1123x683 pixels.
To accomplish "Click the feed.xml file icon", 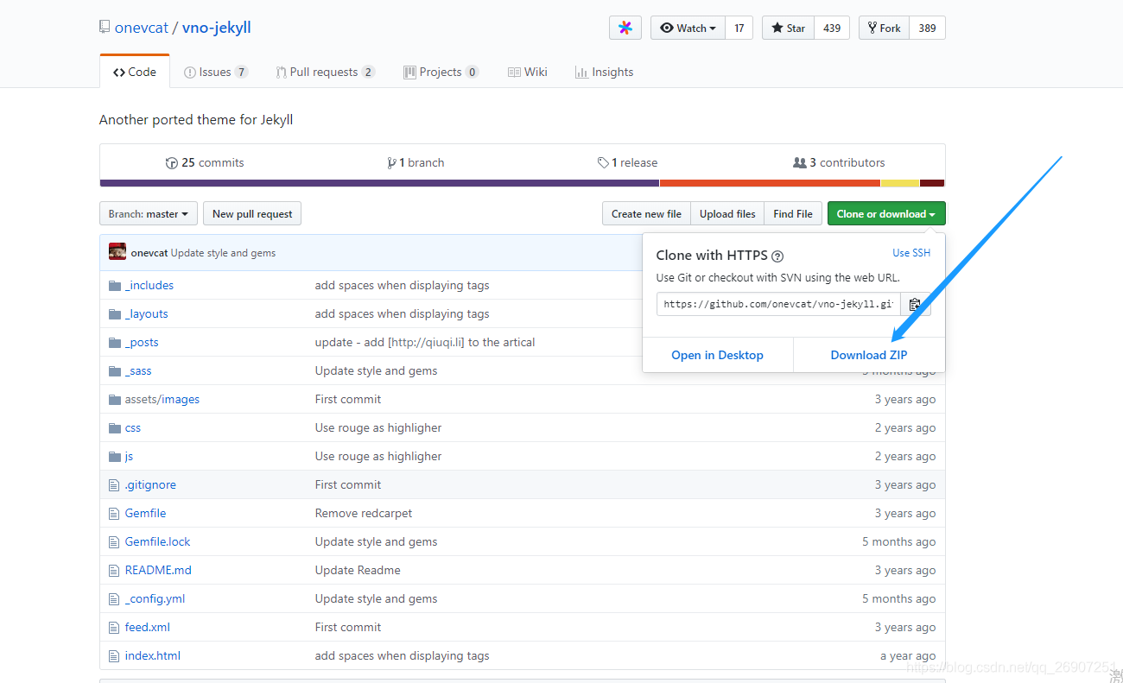I will pos(114,627).
